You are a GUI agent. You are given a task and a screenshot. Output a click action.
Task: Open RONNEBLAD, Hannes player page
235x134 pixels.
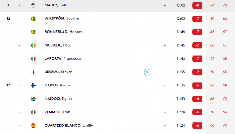coord(63,32)
